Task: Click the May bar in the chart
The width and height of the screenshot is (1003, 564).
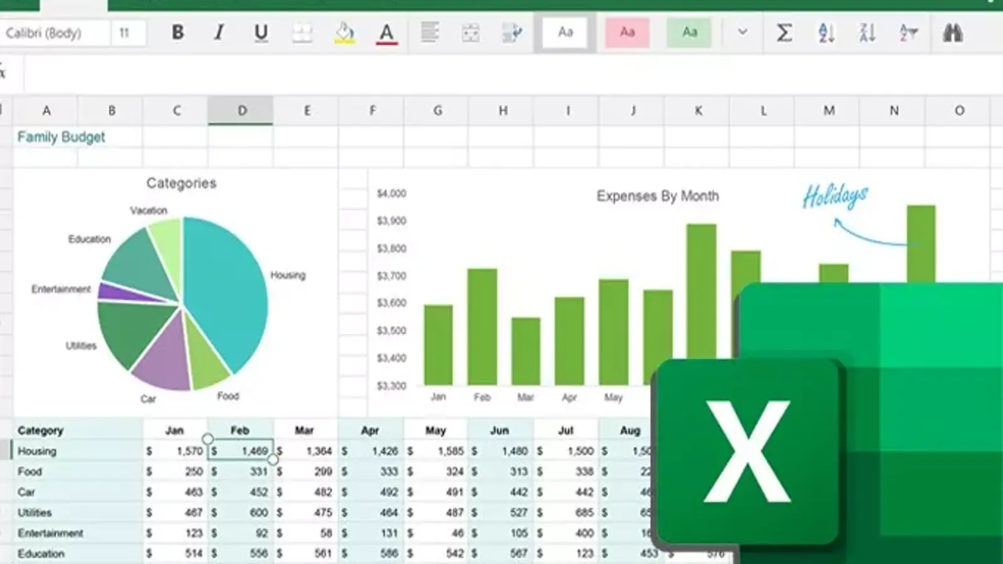Action: pos(613,332)
